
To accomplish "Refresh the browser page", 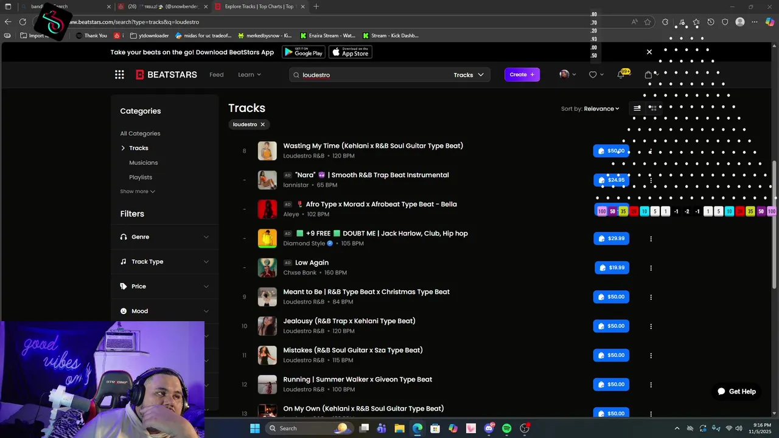I will (23, 22).
